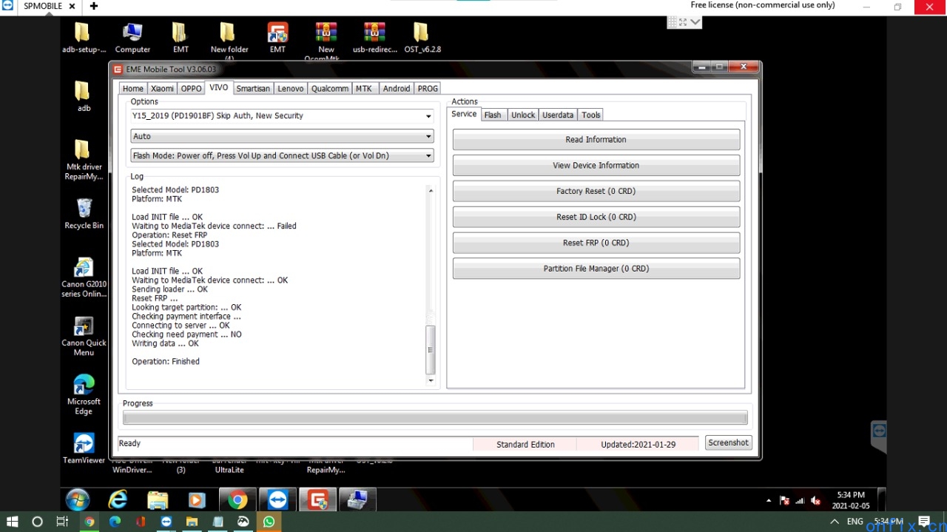The width and height of the screenshot is (947, 532).
Task: Click Reset FRP (0 CRD) button
Action: point(596,243)
